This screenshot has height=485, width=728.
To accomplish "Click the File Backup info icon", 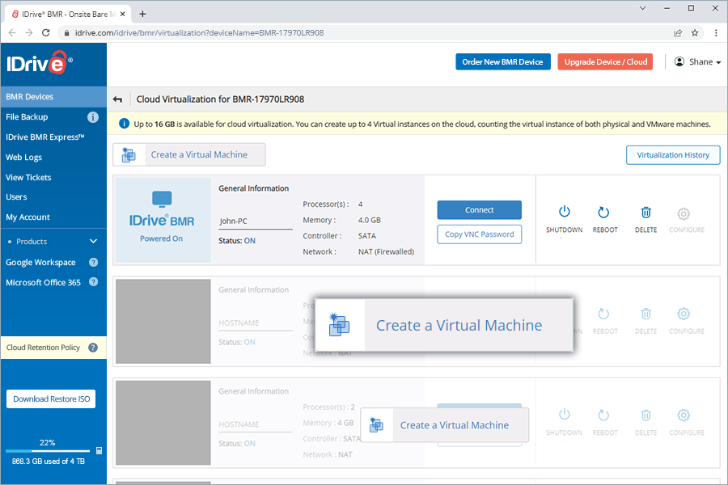I will (x=93, y=117).
